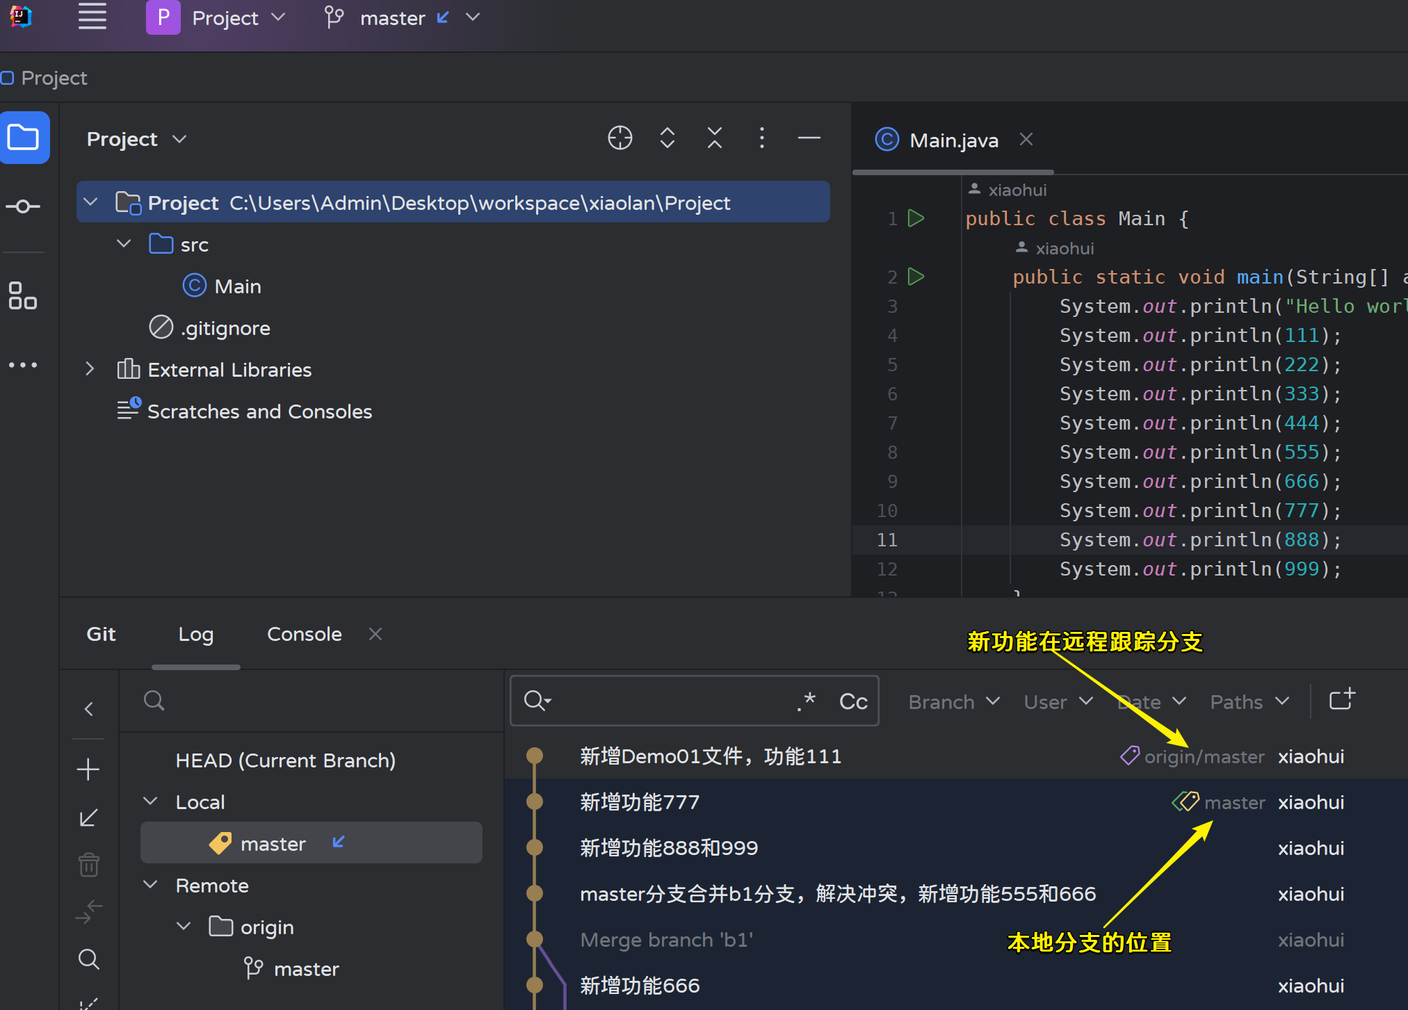Image resolution: width=1408 pixels, height=1010 pixels.
Task: Open the Commit tool window icon
Action: click(x=23, y=206)
